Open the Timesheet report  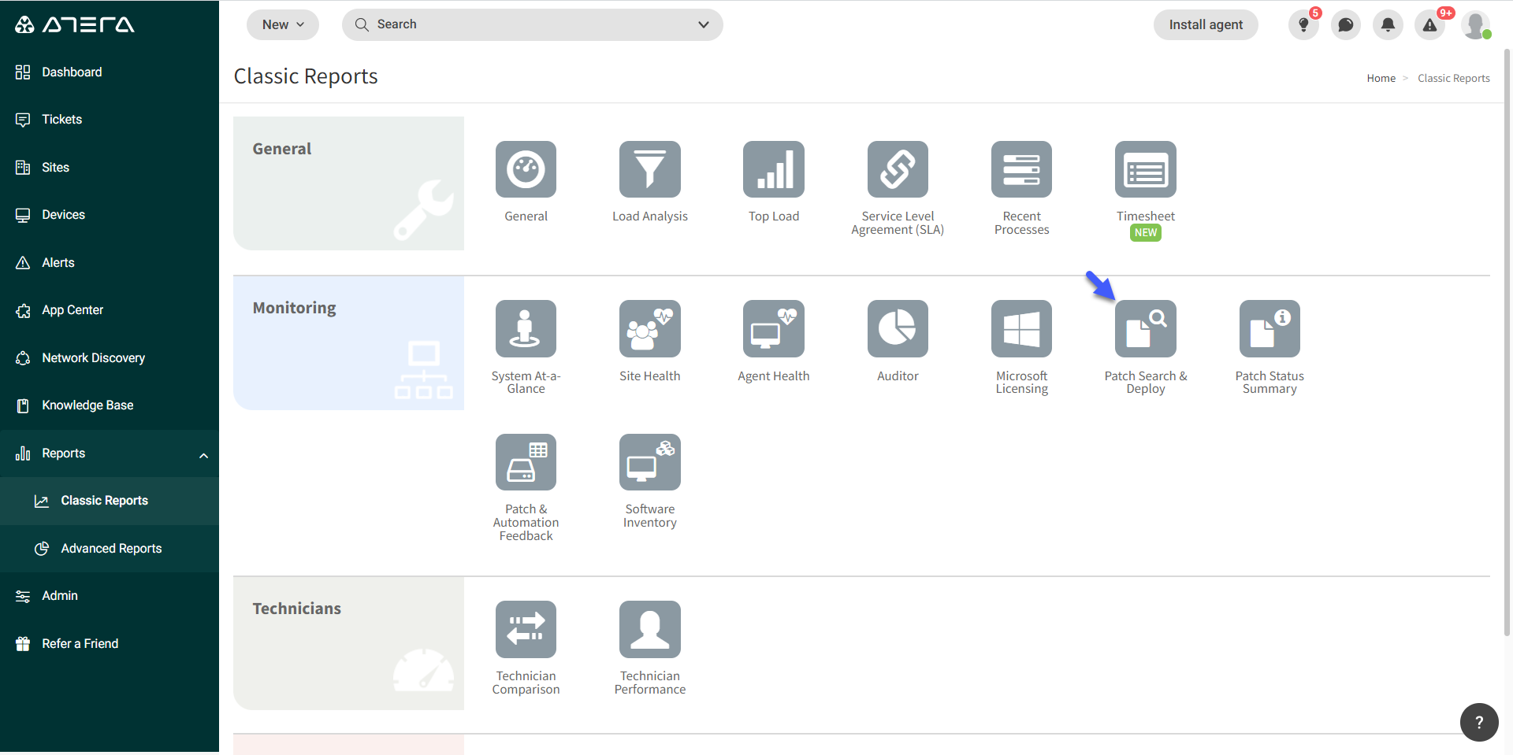click(x=1146, y=169)
